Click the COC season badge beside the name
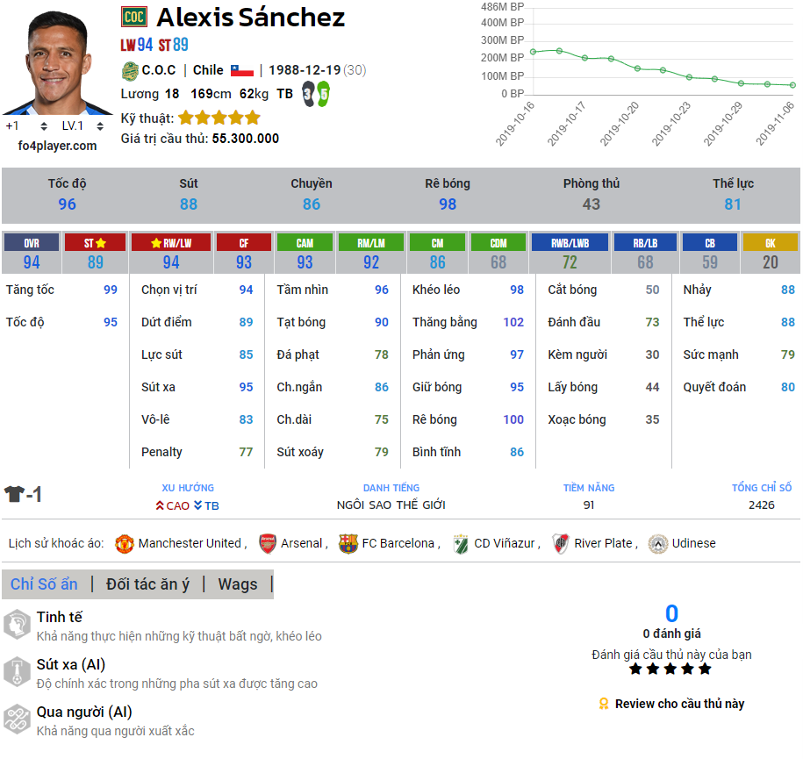The image size is (803, 759). pos(134,17)
